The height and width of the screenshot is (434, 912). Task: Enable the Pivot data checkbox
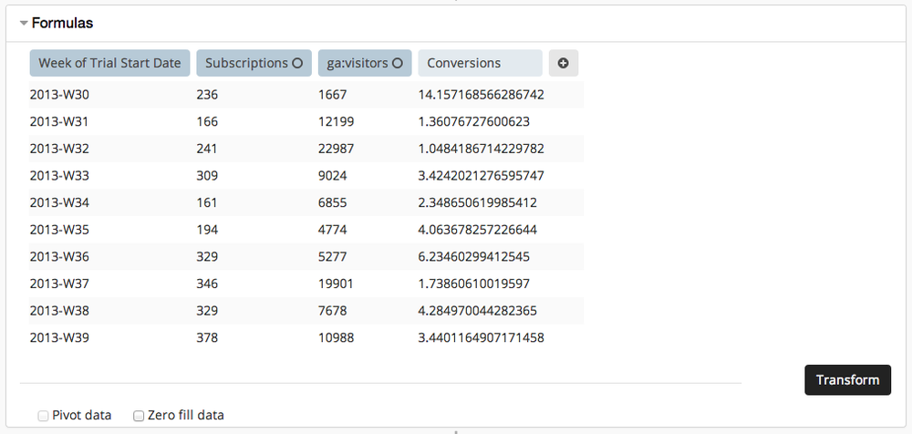(43, 416)
